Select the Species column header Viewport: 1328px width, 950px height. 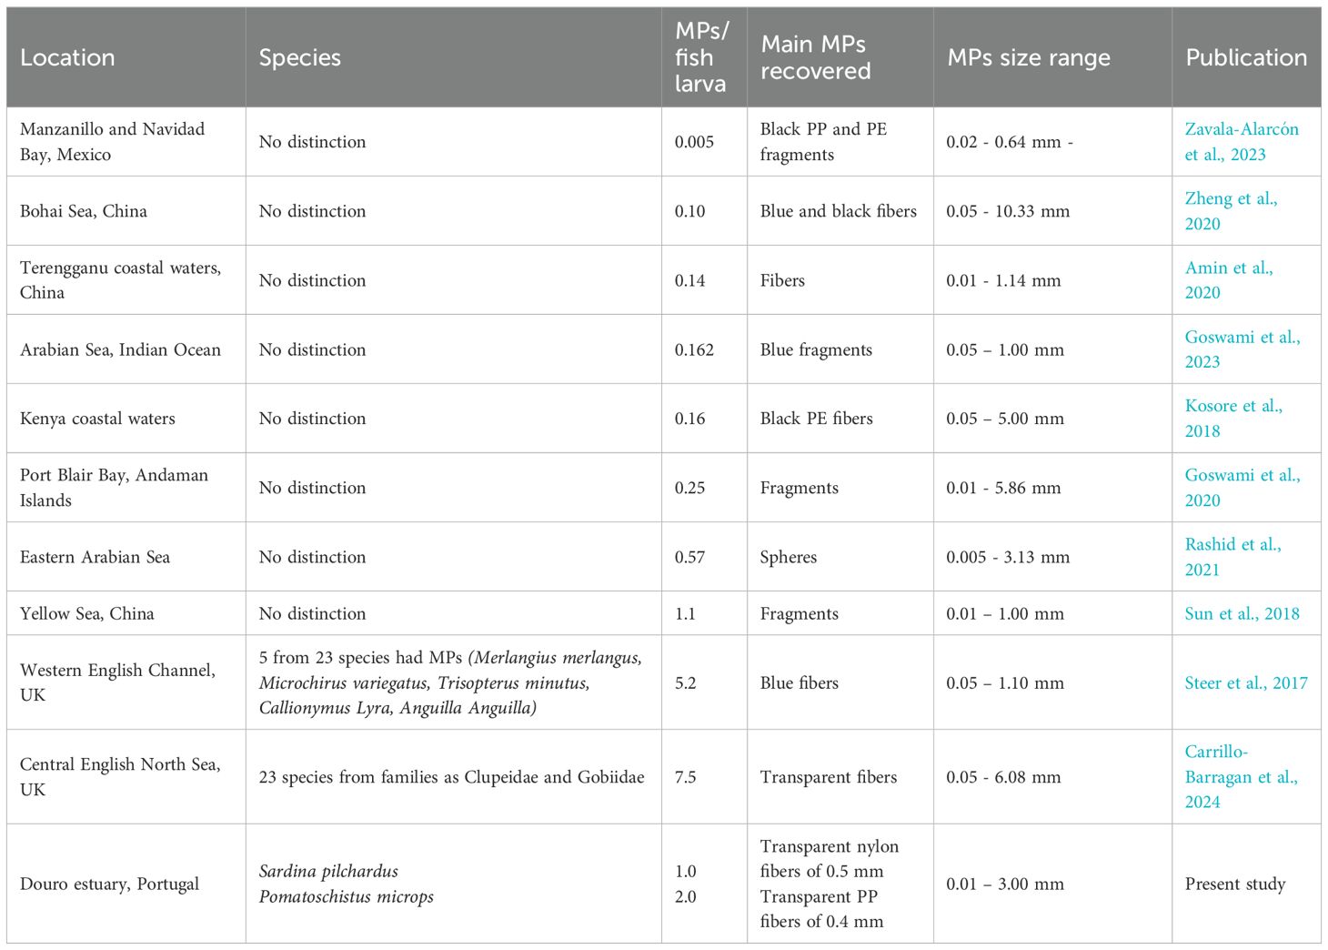[x=299, y=57]
